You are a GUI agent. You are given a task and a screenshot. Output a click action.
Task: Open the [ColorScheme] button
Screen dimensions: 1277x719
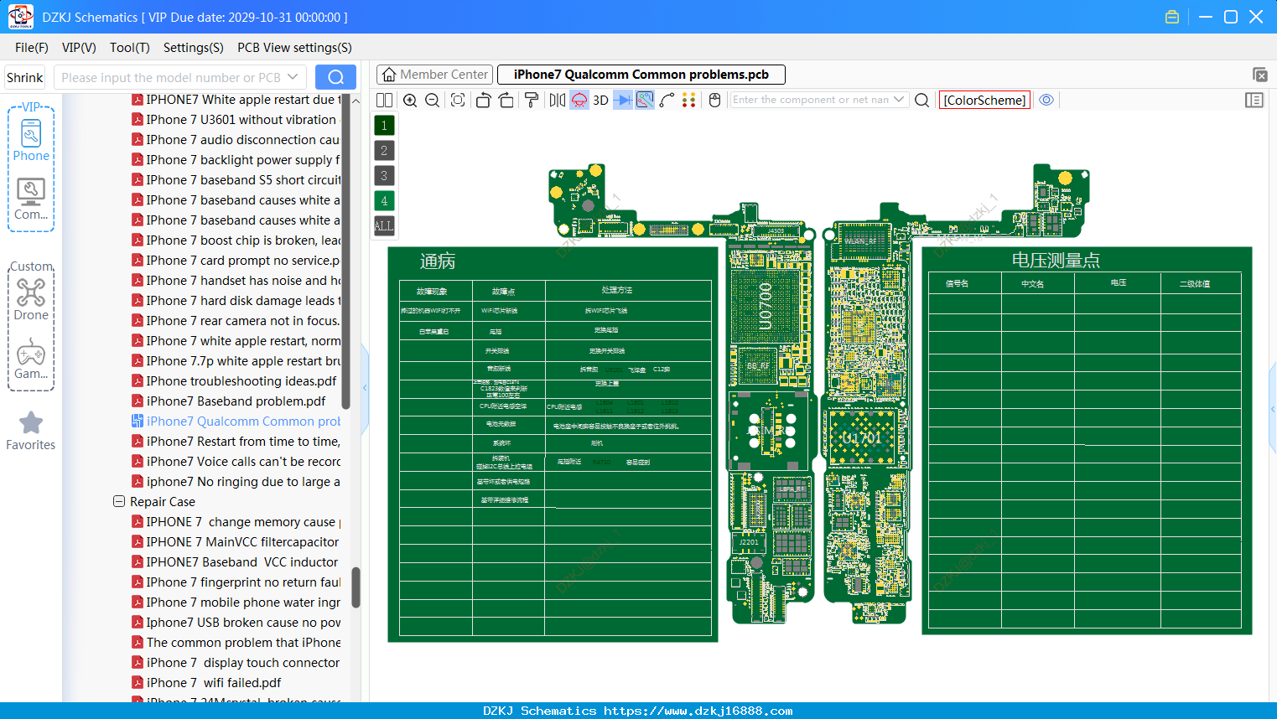[x=984, y=100]
